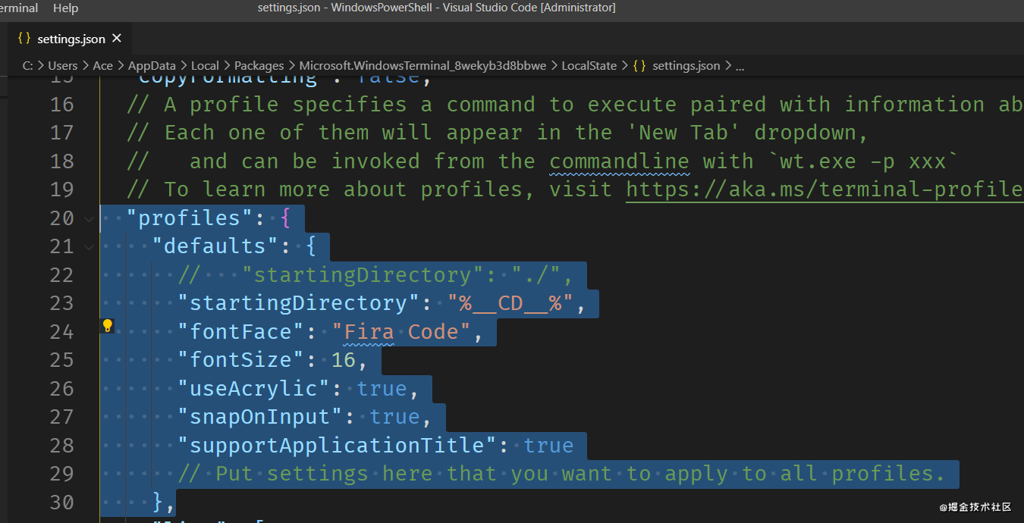This screenshot has height=523, width=1024.
Task: Click the "Fira Code" string value
Action: tap(401, 332)
